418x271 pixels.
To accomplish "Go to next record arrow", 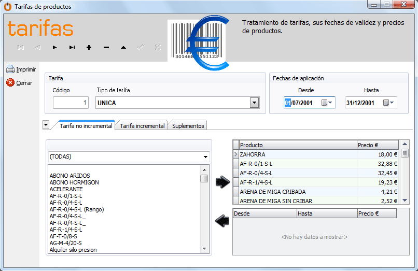I will pos(54,48).
